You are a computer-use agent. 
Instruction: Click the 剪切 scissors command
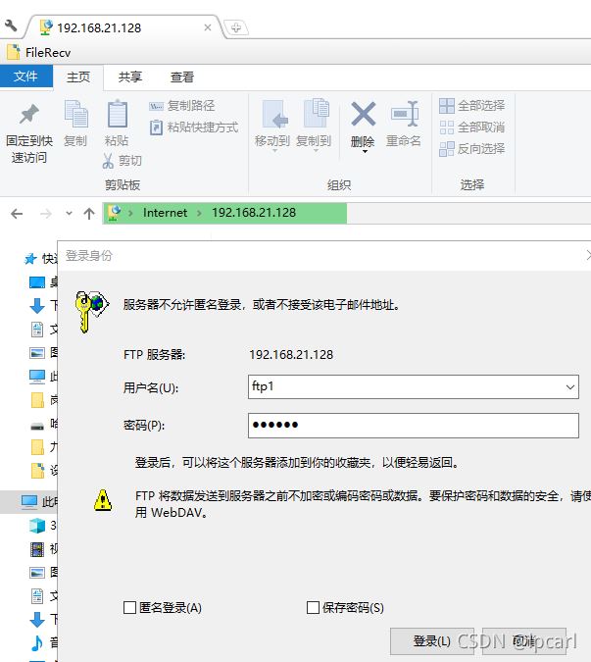point(122,161)
